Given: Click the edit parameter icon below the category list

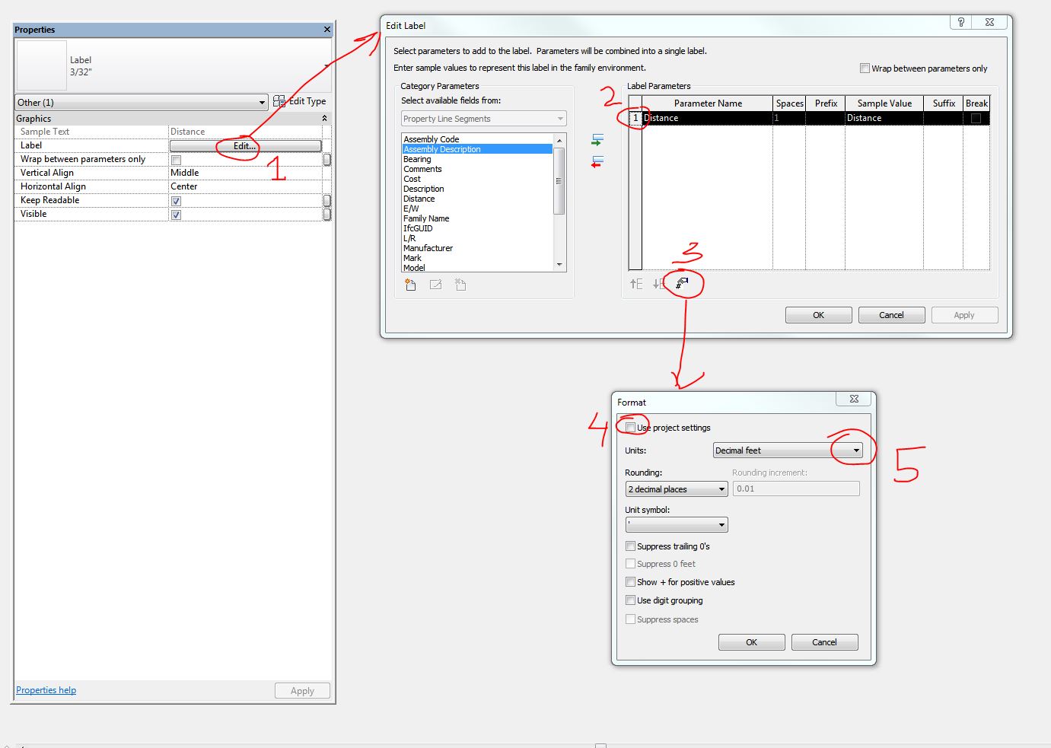Looking at the screenshot, I should click(x=435, y=285).
